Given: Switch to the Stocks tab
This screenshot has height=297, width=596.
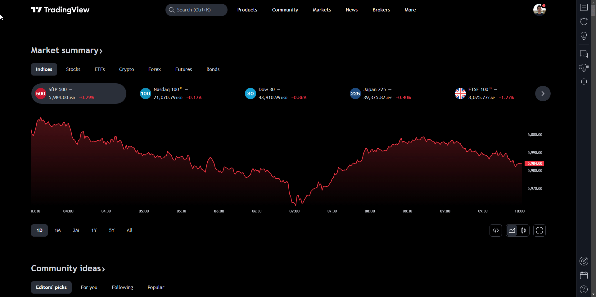Looking at the screenshot, I should pos(73,69).
